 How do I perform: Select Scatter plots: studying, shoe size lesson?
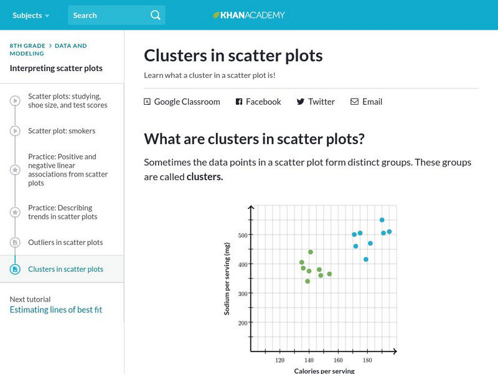coord(67,101)
